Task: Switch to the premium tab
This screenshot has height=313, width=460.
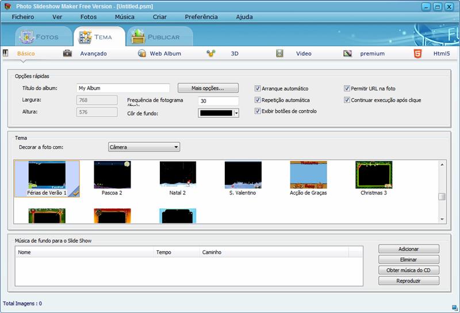Action: coord(372,54)
